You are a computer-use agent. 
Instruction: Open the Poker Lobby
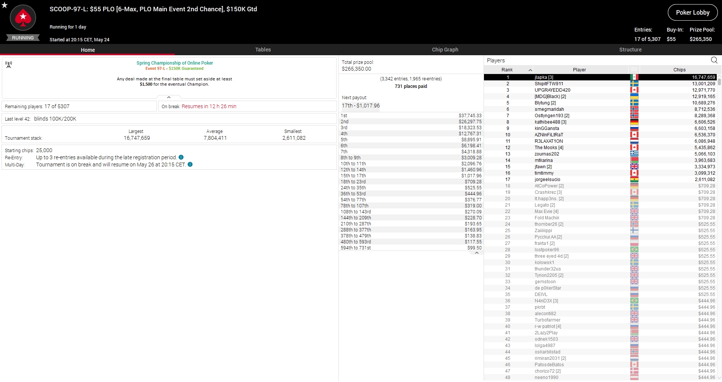692,12
